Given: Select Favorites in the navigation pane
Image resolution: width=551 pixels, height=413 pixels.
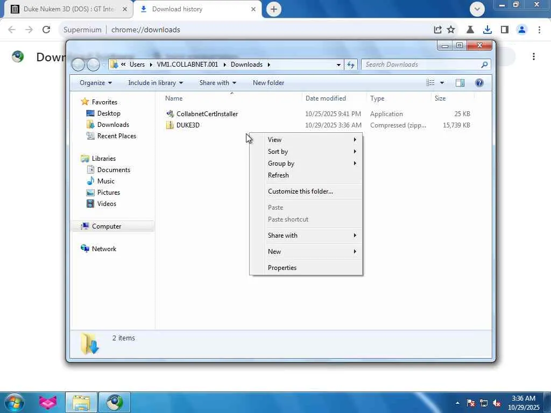Looking at the screenshot, I should [104, 102].
